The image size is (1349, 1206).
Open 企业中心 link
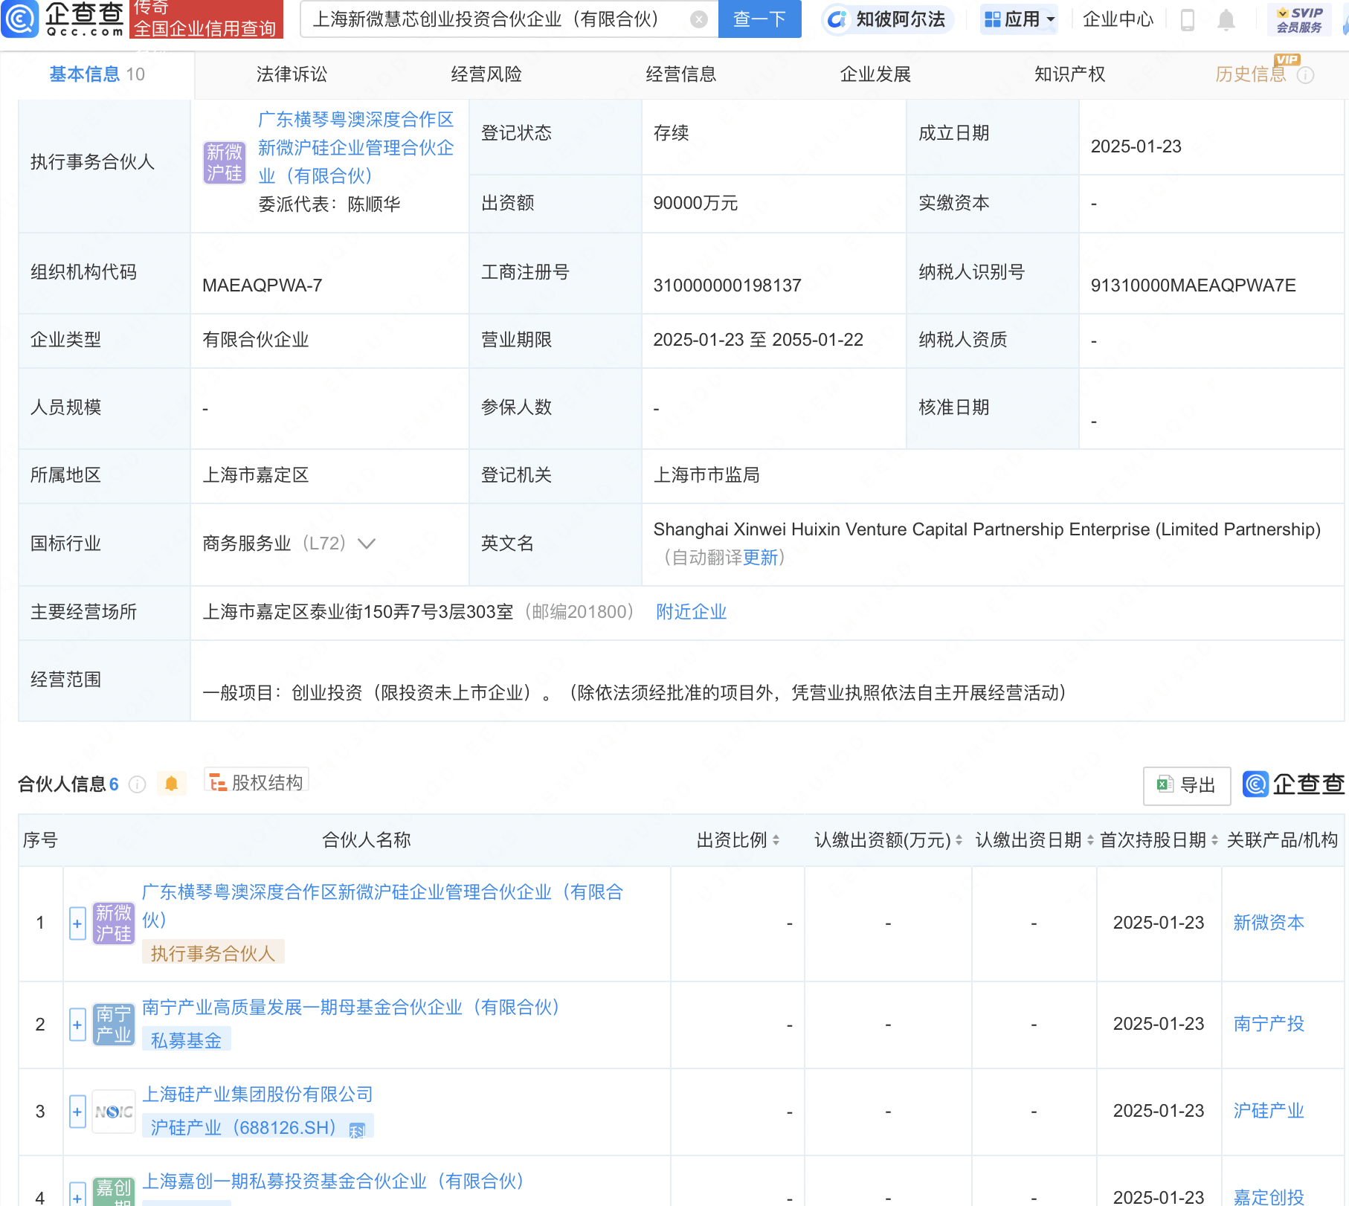(x=1118, y=19)
